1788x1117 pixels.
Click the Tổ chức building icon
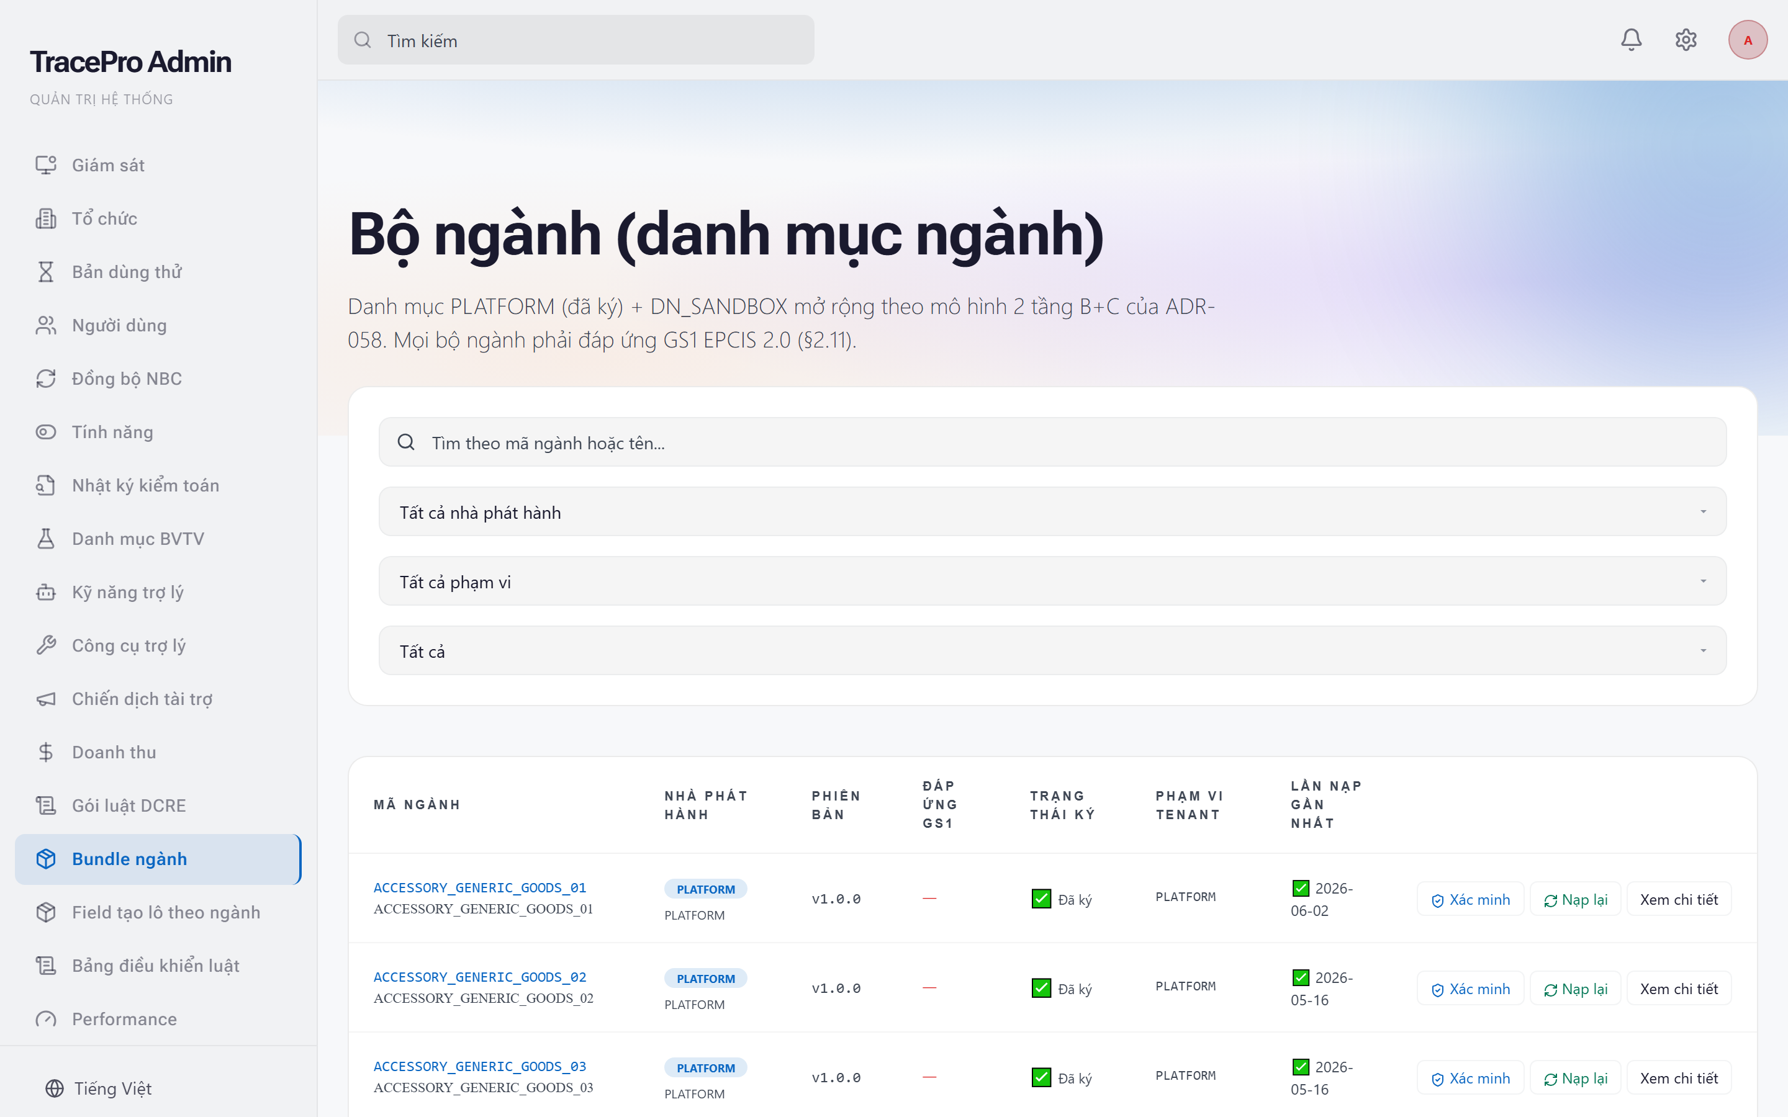[46, 218]
